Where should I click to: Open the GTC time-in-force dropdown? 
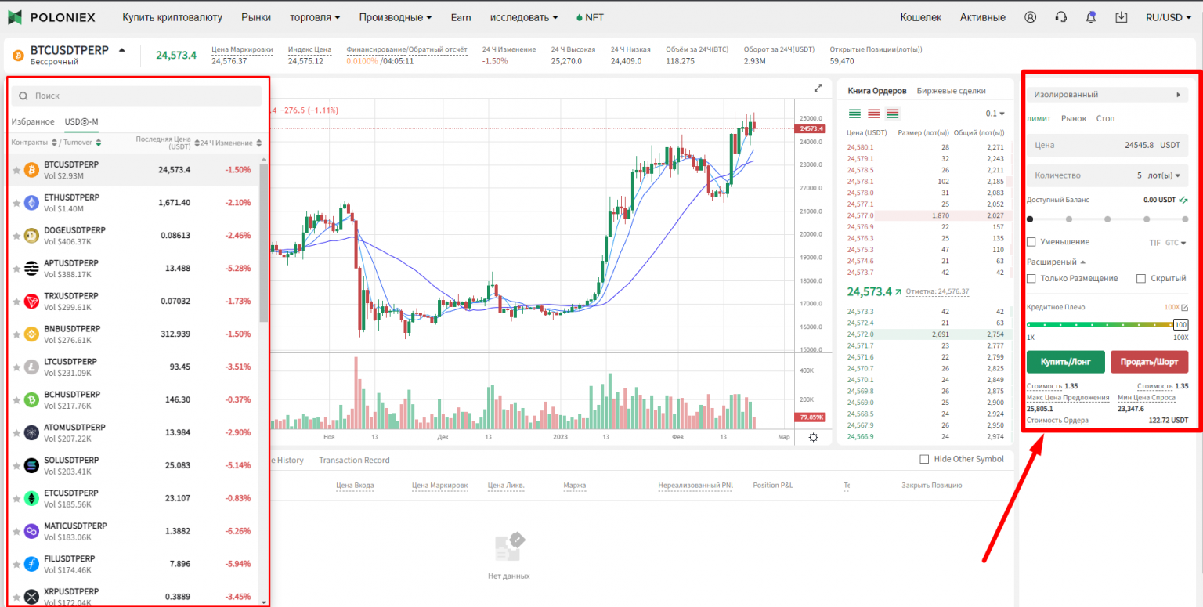1176,243
